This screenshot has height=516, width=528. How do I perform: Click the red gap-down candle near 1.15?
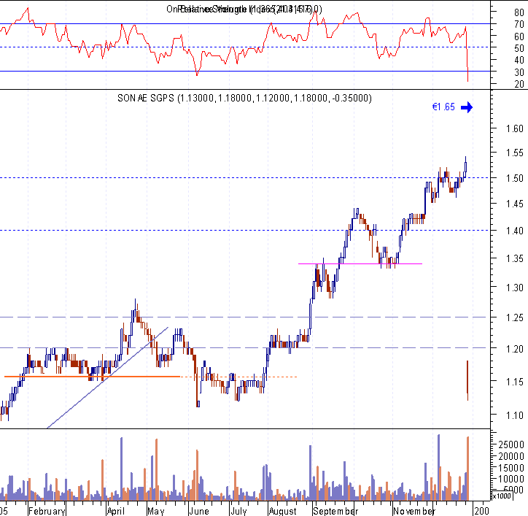tap(467, 380)
